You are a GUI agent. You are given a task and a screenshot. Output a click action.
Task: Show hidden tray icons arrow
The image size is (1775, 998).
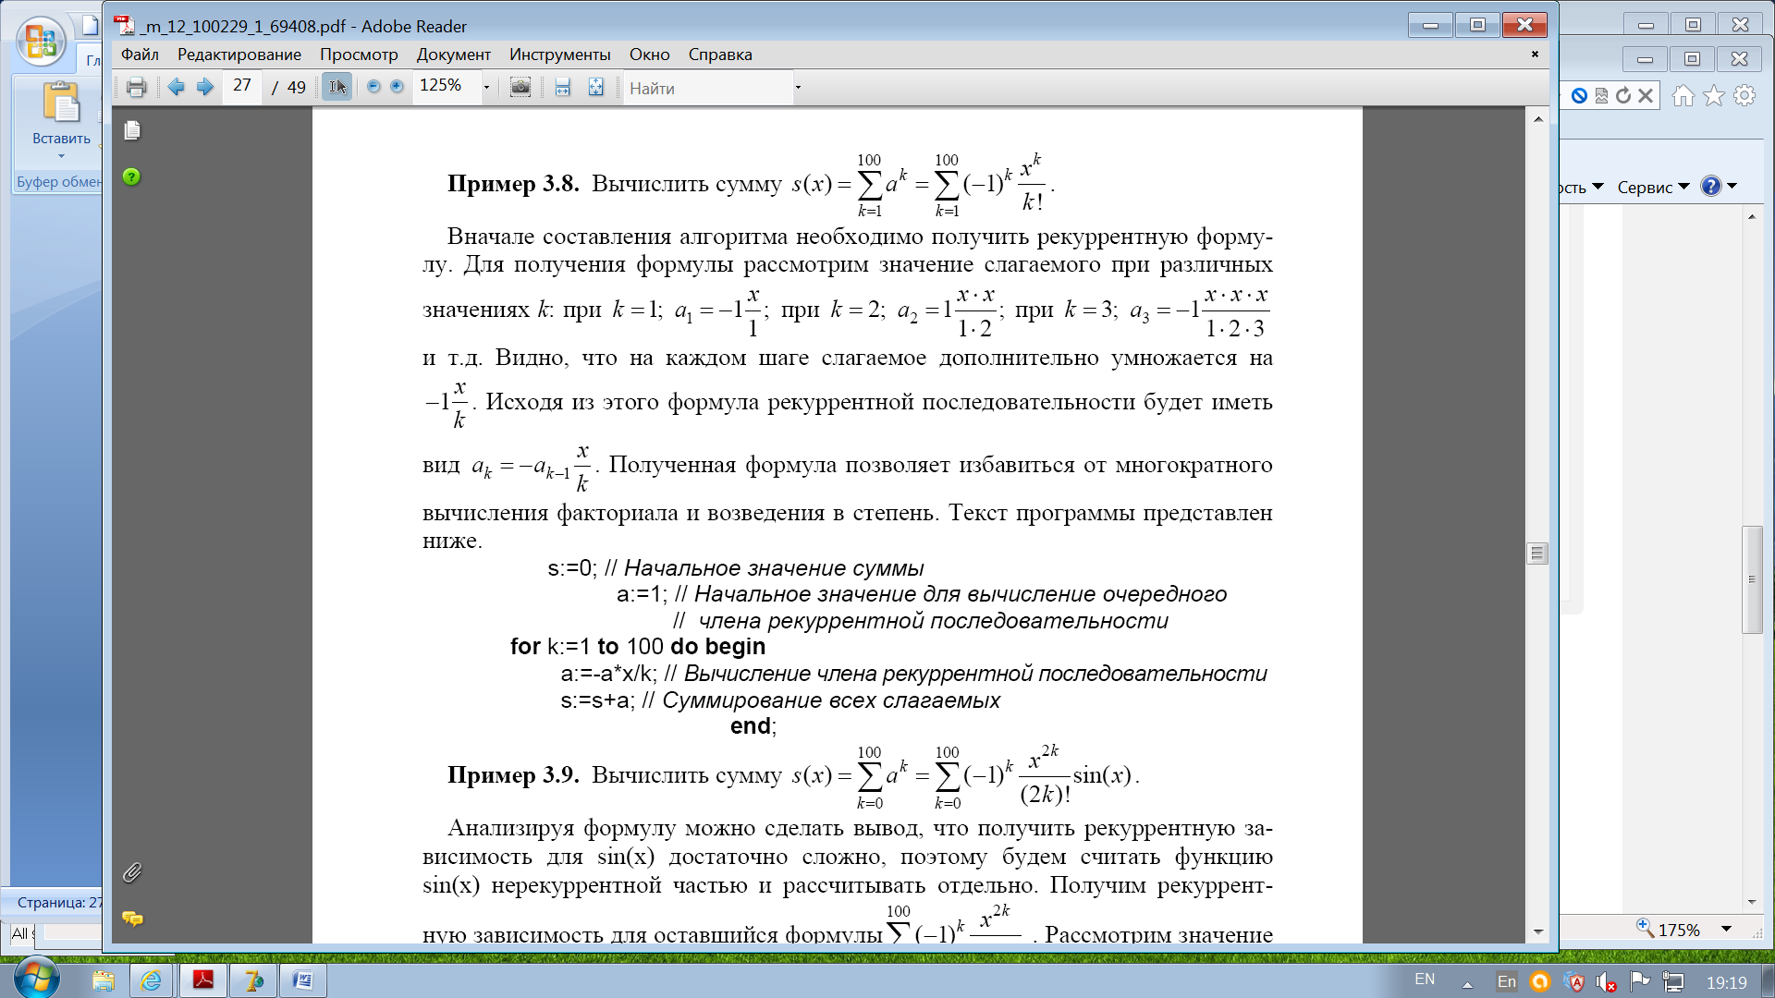pyautogui.click(x=1467, y=984)
